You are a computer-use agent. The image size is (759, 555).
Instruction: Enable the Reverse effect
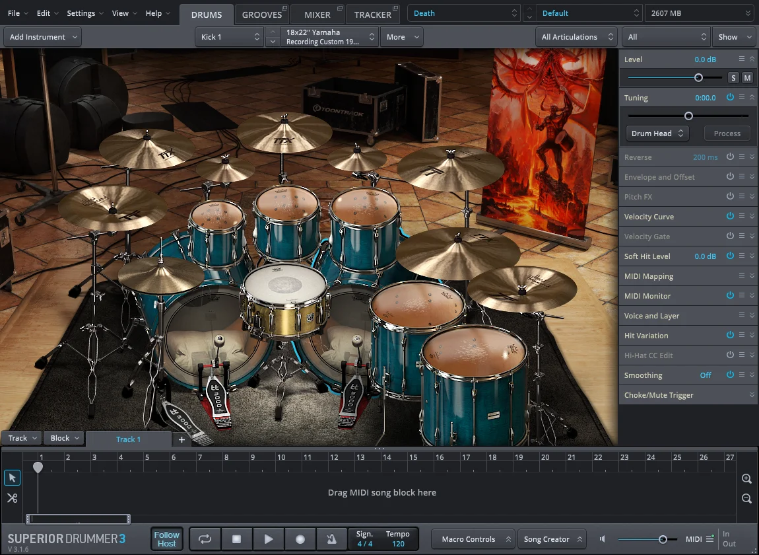coord(730,157)
